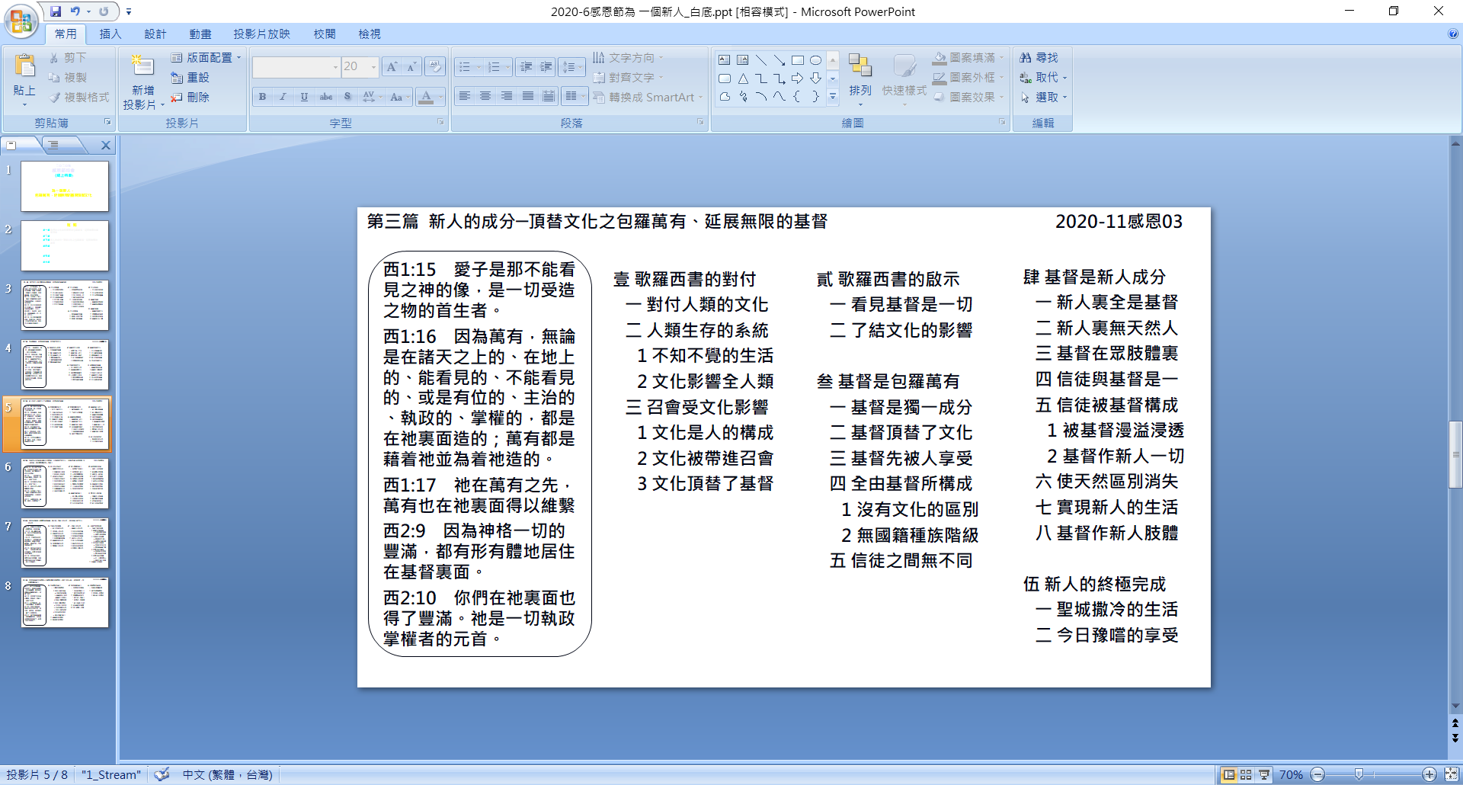Click the Save icon in quick access
Image resolution: width=1463 pixels, height=785 pixels.
tap(56, 11)
